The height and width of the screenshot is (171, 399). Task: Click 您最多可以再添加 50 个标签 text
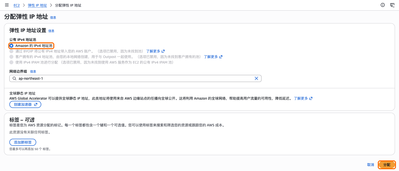(30, 149)
